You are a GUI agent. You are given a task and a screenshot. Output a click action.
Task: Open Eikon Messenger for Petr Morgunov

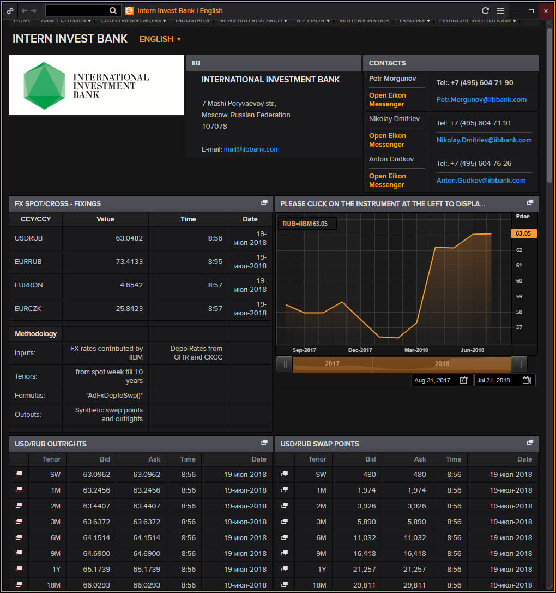tap(388, 99)
